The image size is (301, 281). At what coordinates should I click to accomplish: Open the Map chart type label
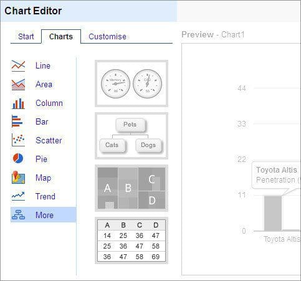tap(43, 178)
